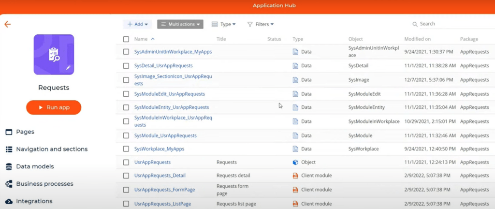Click Client module icon in UsrAppRequests_FormPage row

(295, 190)
